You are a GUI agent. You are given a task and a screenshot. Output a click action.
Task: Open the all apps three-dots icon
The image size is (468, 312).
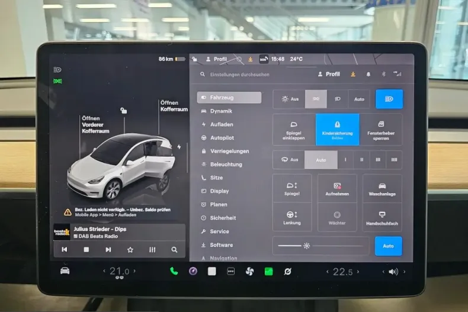point(230,271)
